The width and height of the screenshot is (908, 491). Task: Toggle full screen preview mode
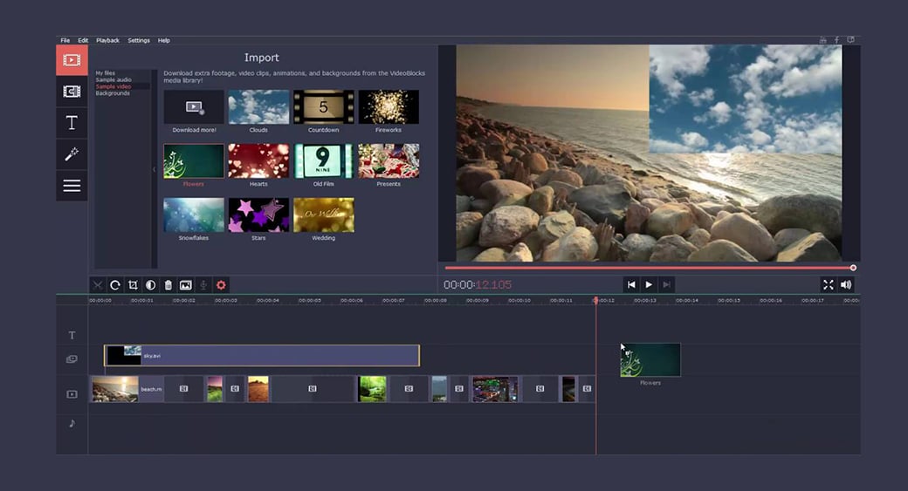click(828, 285)
